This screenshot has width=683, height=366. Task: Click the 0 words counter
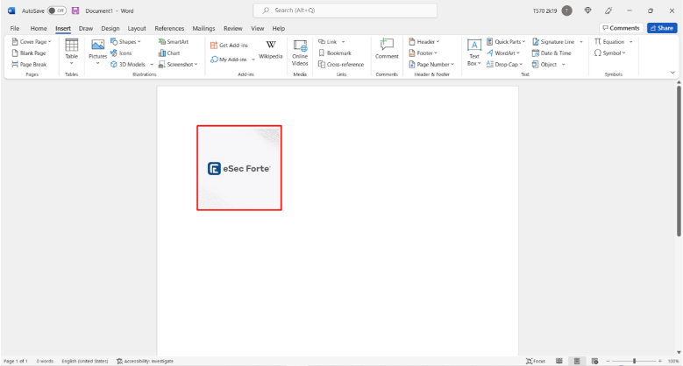click(45, 362)
